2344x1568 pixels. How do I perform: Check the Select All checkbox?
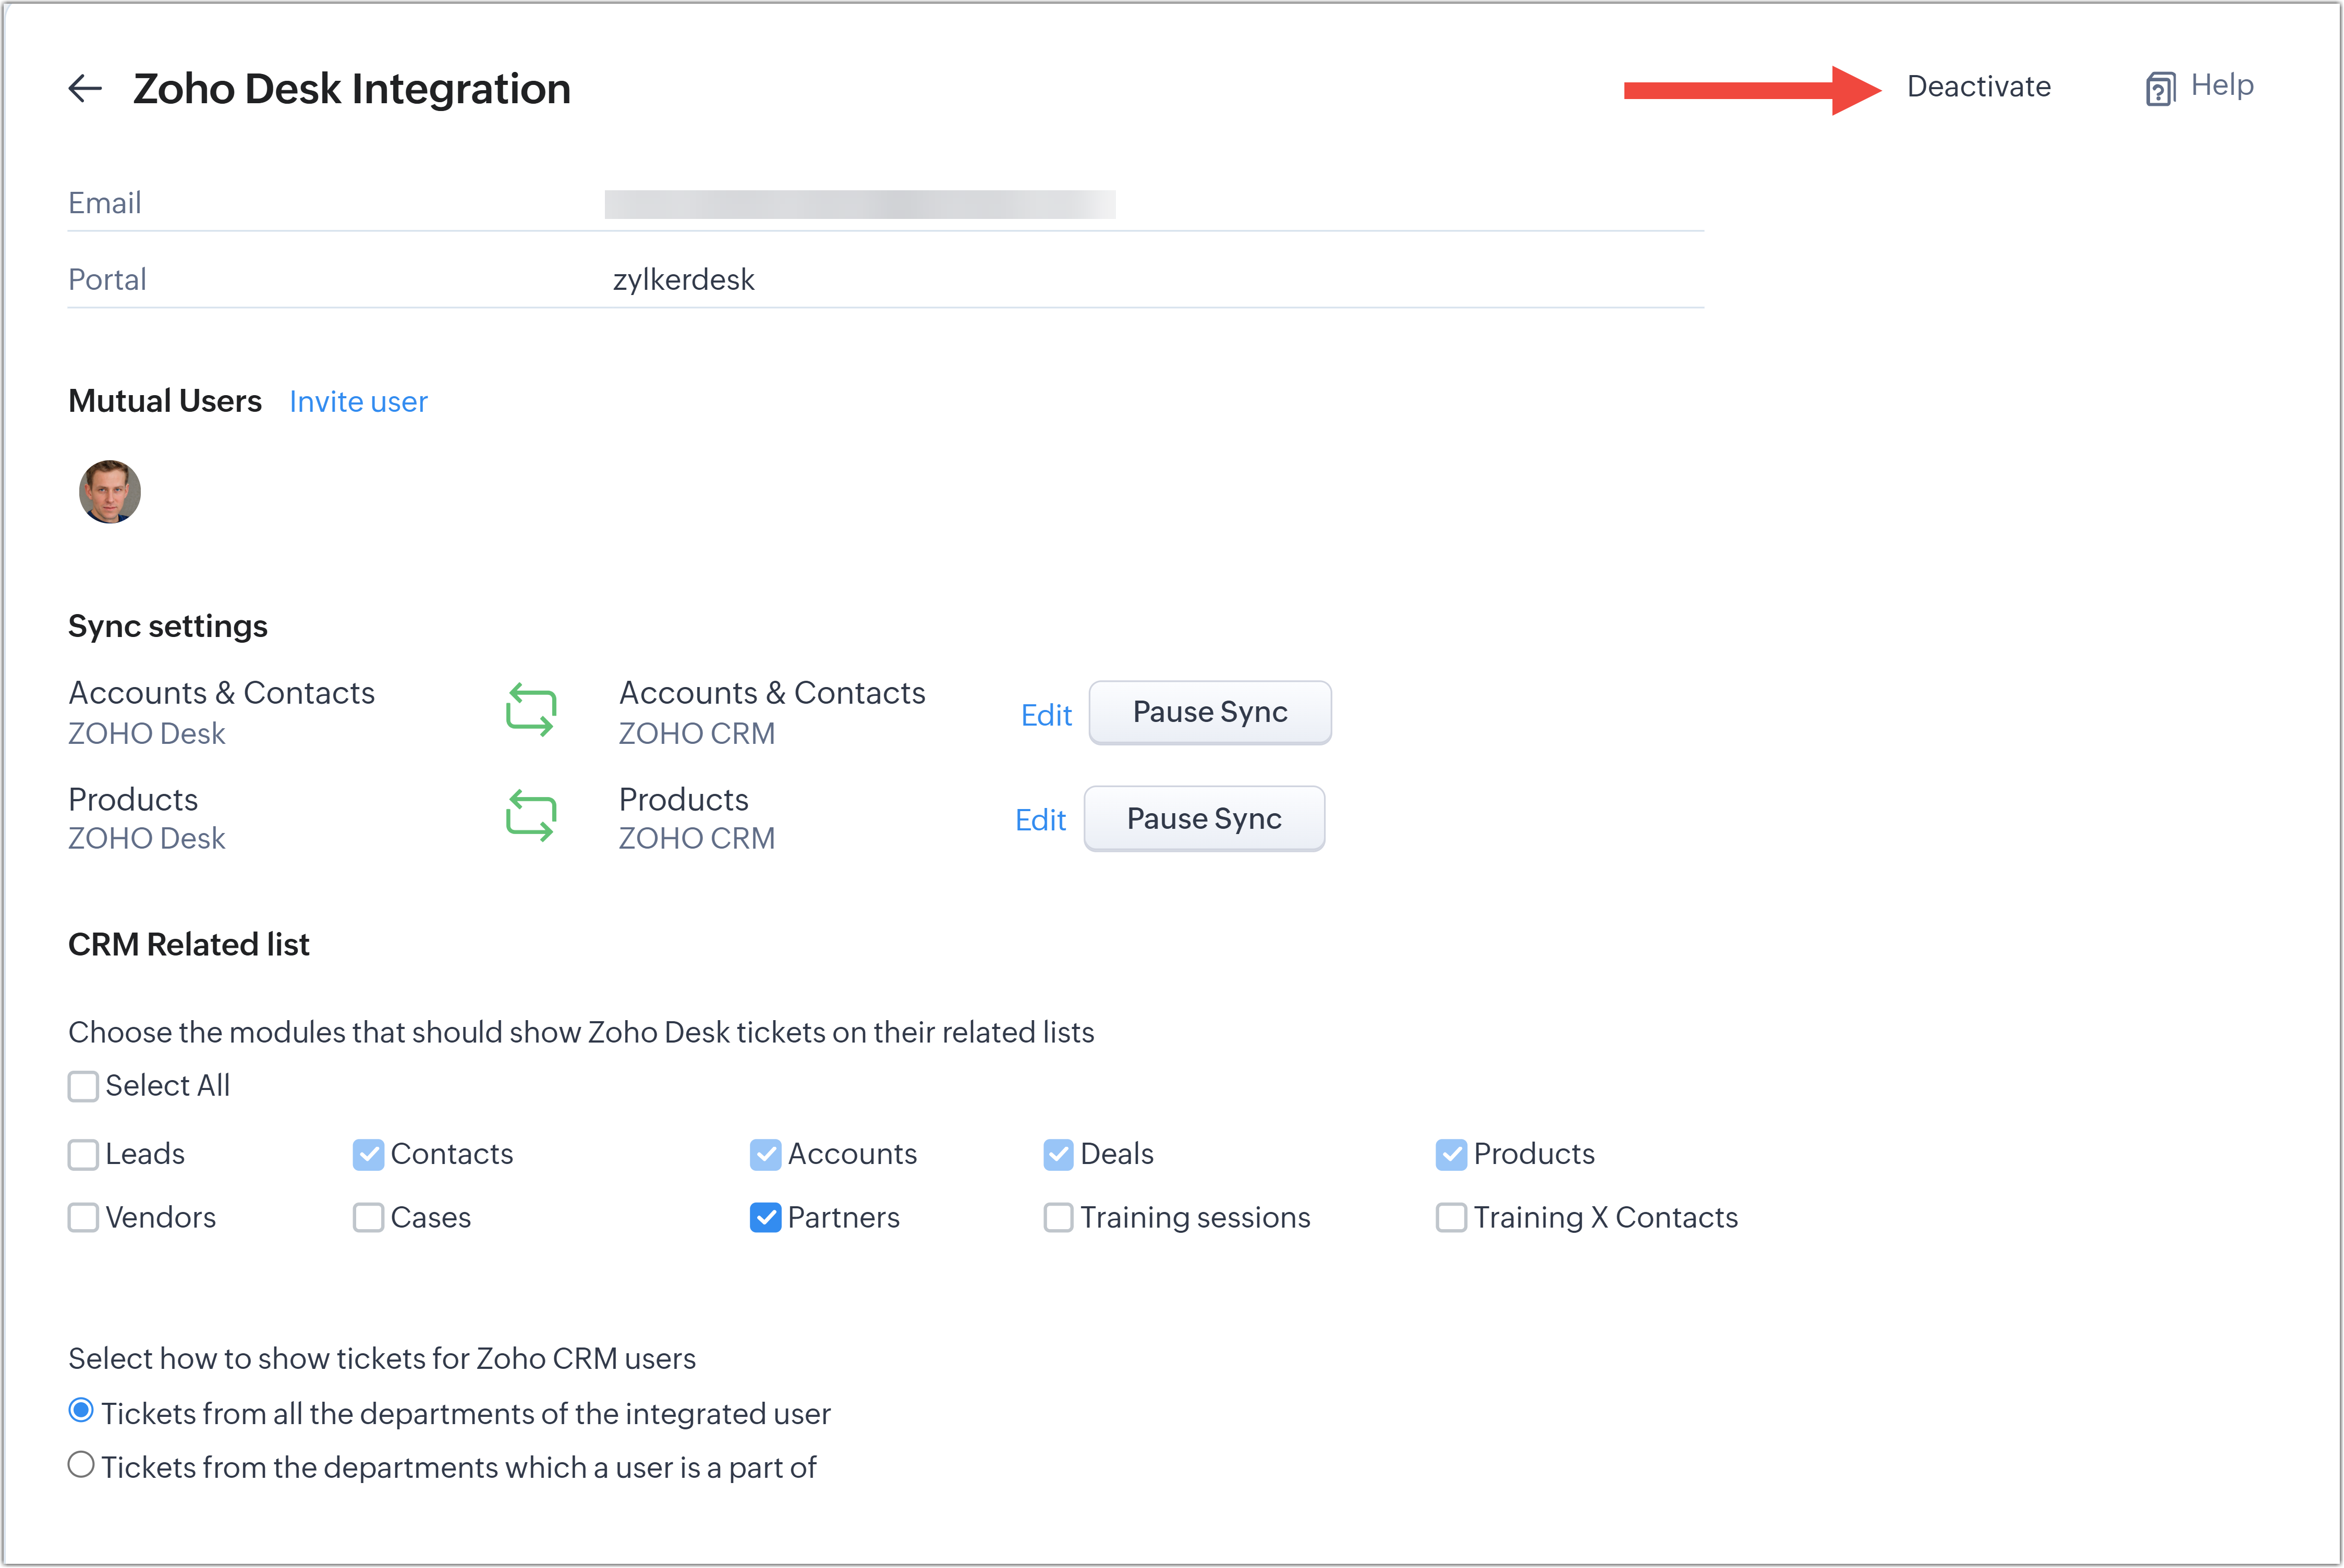(x=83, y=1086)
